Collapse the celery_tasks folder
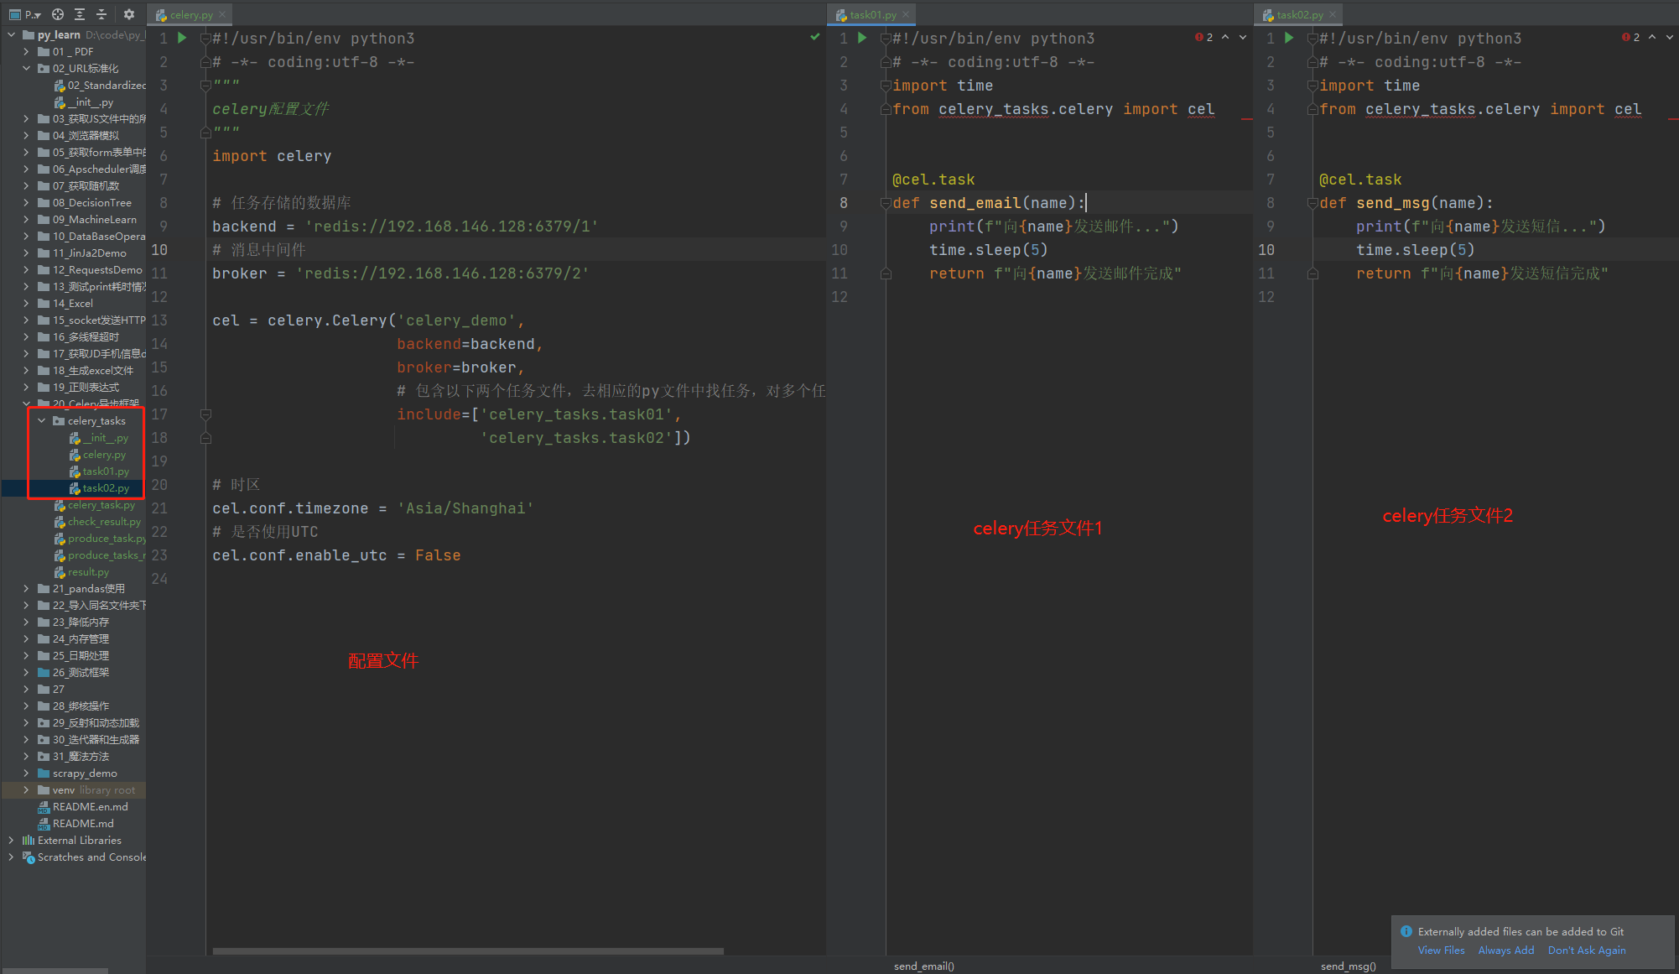 41,420
